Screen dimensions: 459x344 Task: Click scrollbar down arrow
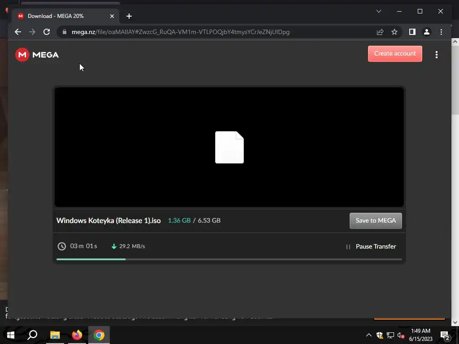point(455,322)
